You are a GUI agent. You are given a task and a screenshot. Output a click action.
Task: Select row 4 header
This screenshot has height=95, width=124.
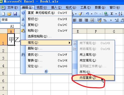[4, 64]
